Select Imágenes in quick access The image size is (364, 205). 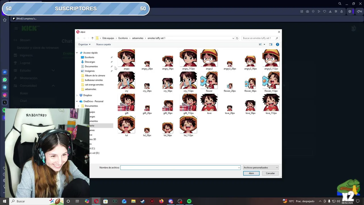tap(90, 71)
